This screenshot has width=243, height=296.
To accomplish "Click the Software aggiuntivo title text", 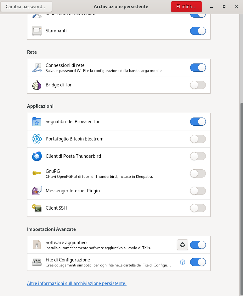I will (x=66, y=243).
